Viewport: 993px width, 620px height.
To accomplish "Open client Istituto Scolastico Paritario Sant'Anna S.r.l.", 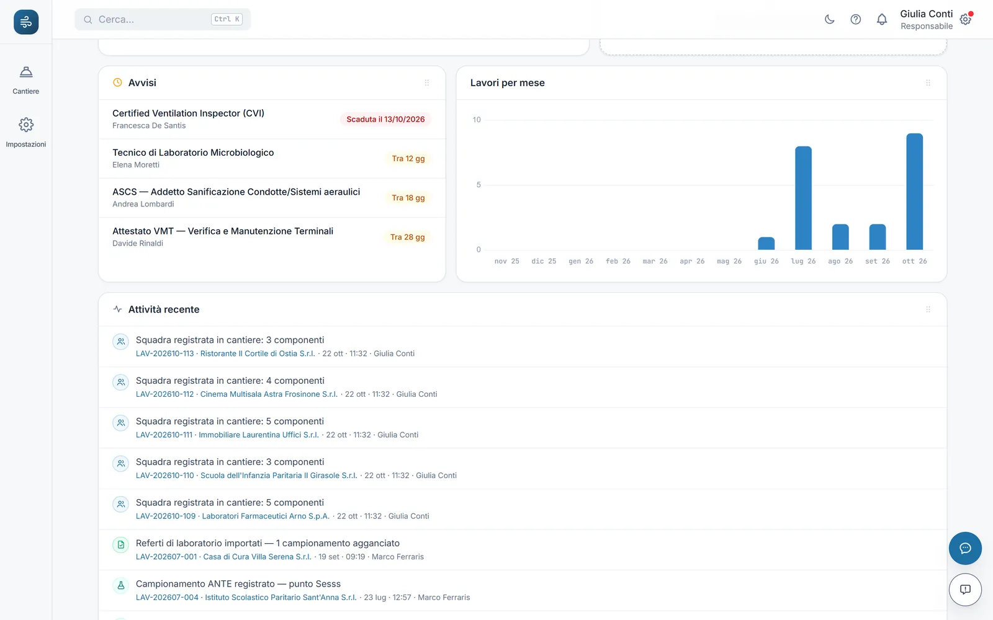I will point(281,598).
